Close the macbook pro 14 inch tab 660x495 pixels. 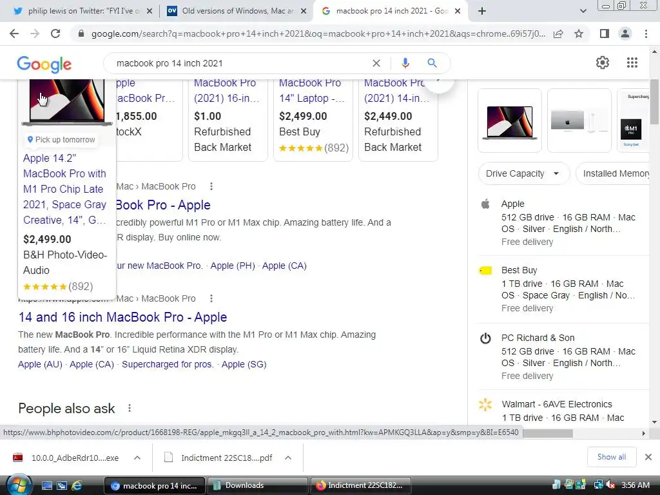point(458,11)
